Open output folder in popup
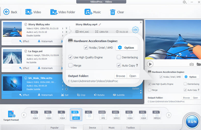This screenshot has width=201, height=130. (x=133, y=76)
